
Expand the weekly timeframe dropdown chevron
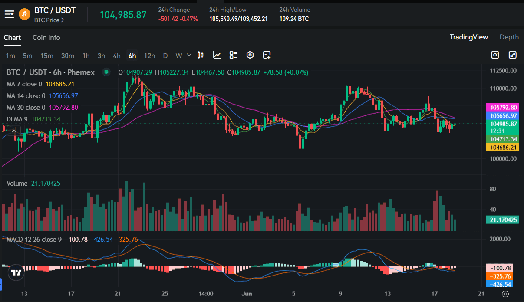[x=188, y=56]
